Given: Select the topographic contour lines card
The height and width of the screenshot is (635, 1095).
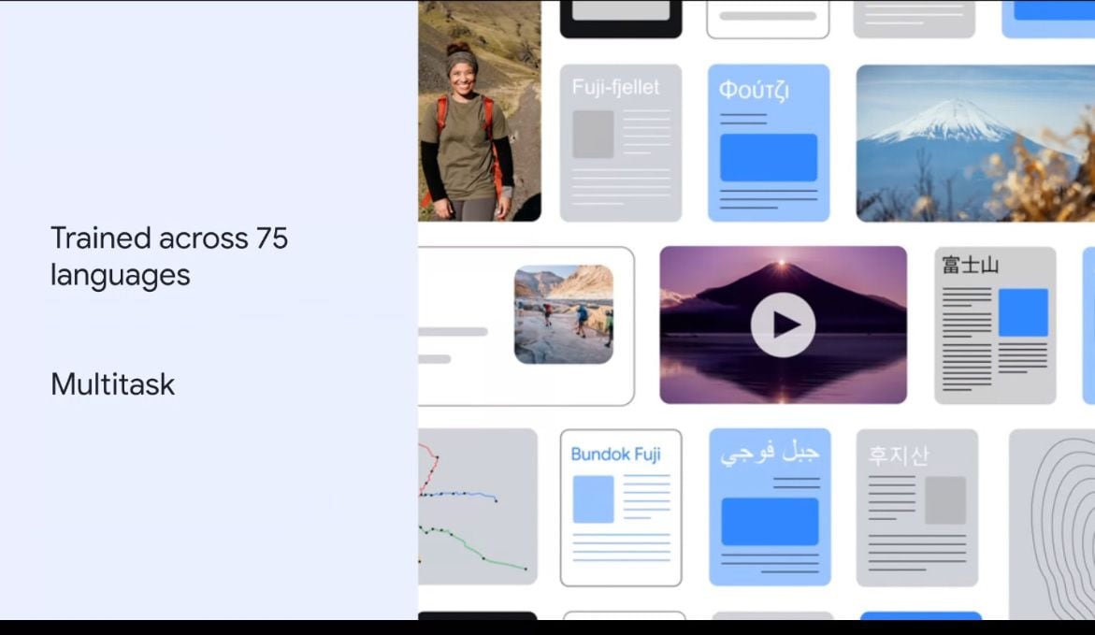Looking at the screenshot, I should [1052, 507].
